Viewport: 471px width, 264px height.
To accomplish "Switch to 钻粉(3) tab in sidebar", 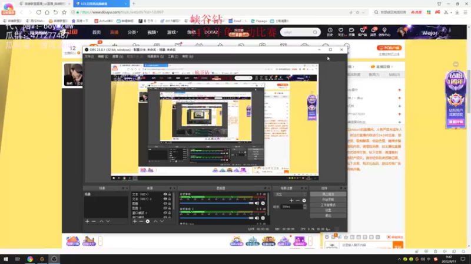I will pos(394,75).
